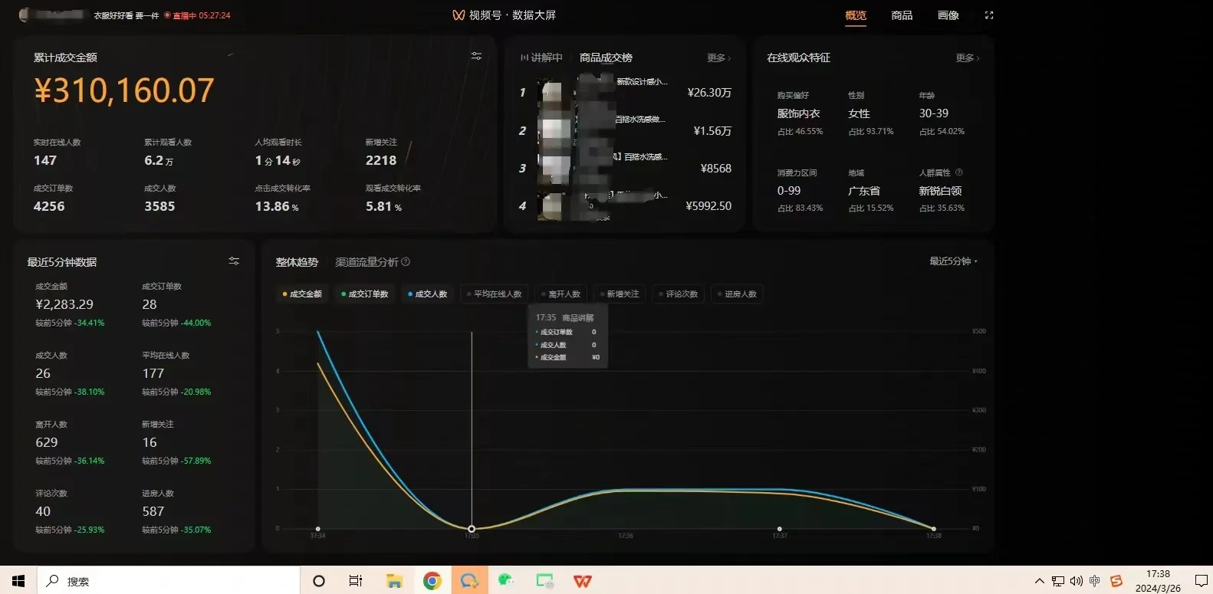This screenshot has height=594, width=1213.
Task: Enable 平均在线人数 chart series
Action: point(494,294)
